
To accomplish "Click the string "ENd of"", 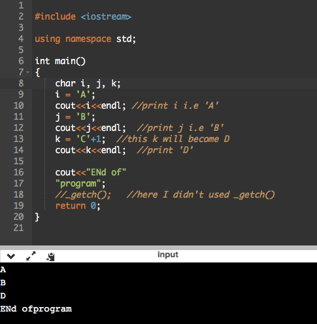I will (x=106, y=172).
